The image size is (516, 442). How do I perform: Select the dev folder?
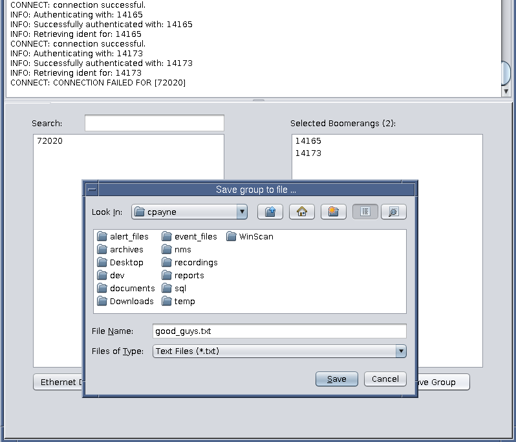coord(111,275)
